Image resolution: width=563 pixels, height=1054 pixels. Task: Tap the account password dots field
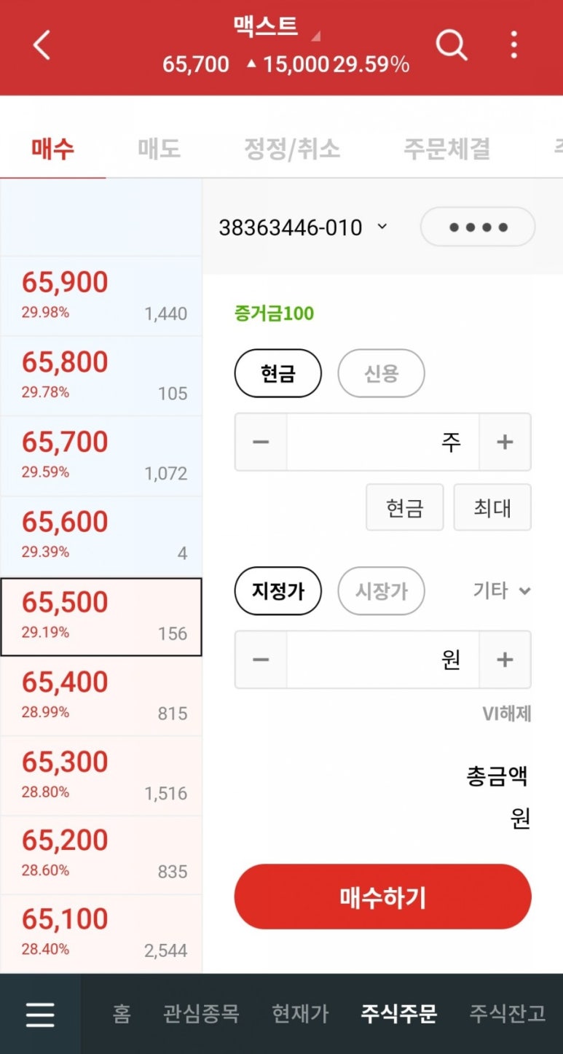click(478, 227)
